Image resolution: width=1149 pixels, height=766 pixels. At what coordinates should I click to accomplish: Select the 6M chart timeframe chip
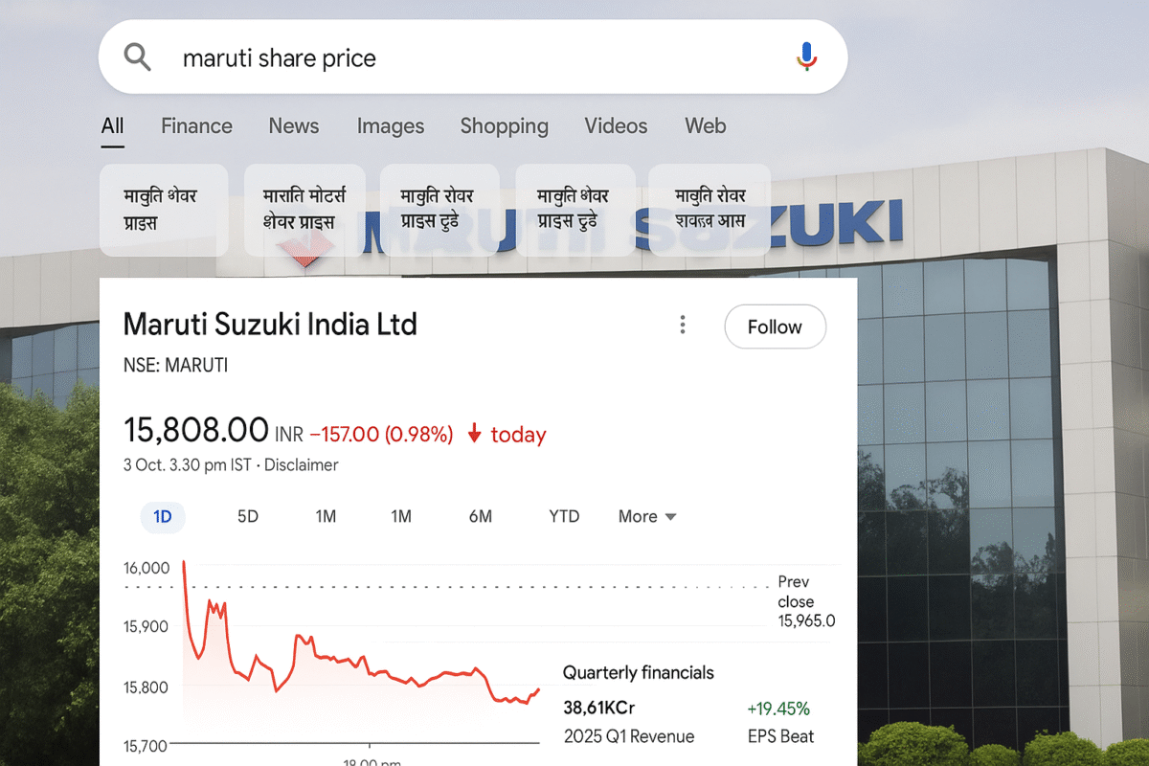point(480,516)
